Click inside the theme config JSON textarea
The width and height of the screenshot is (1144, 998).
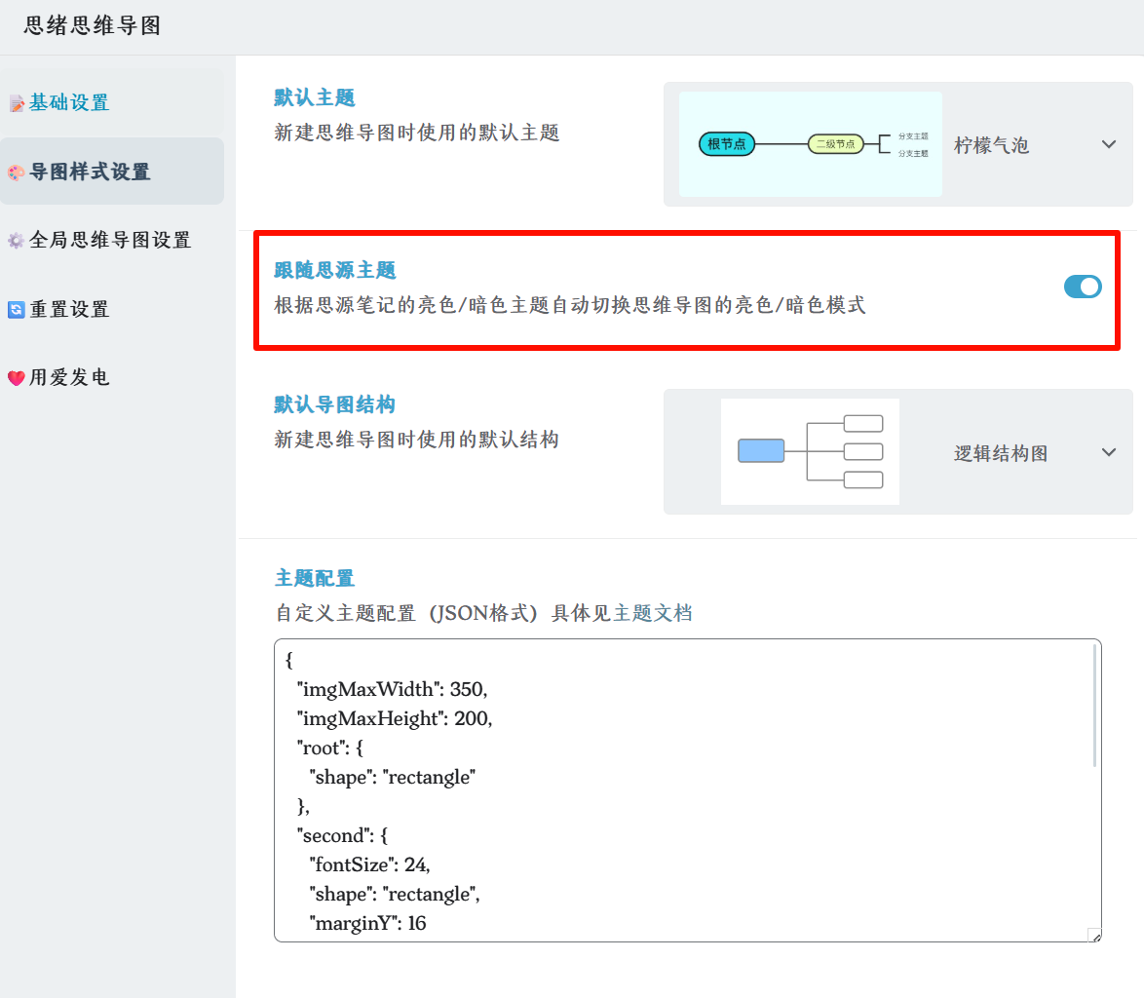tap(687, 790)
